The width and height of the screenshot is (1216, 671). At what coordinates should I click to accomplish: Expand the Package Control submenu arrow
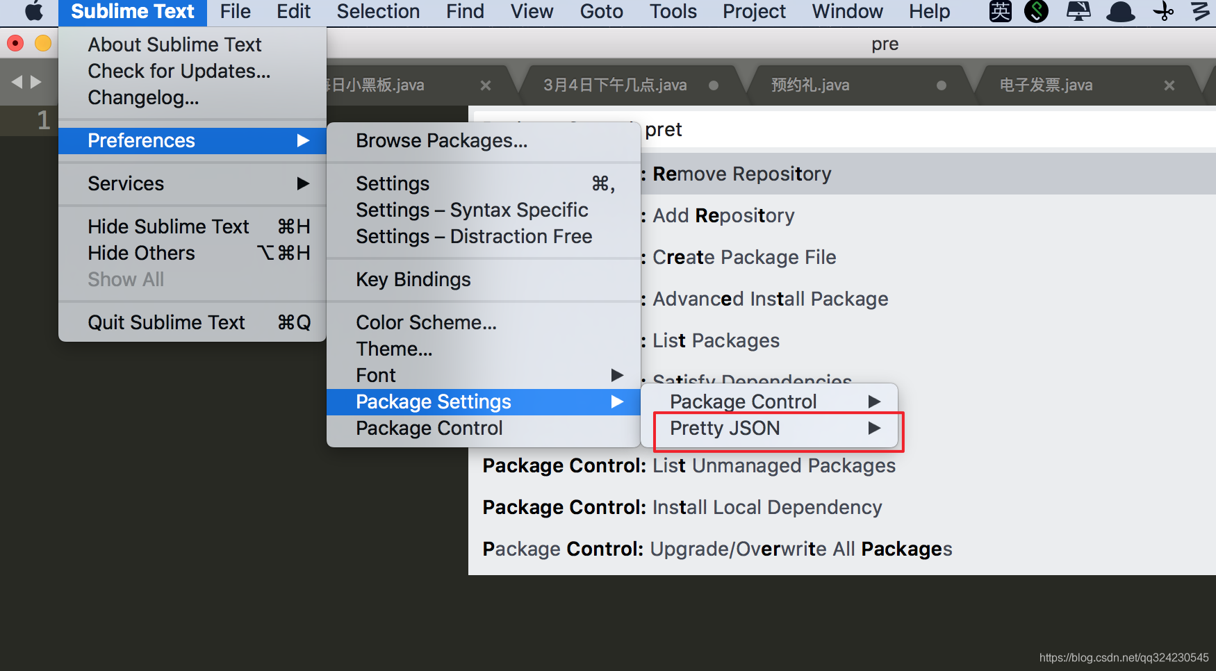coord(874,401)
